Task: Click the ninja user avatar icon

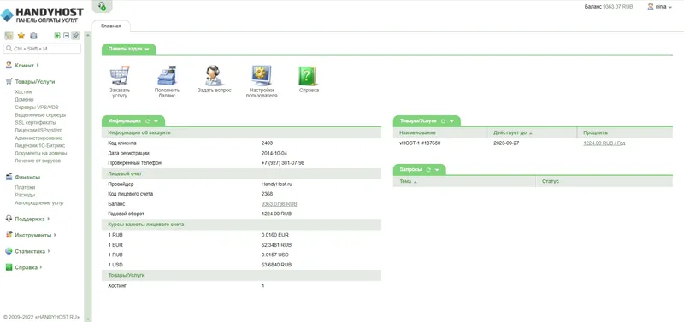Action: tap(651, 7)
